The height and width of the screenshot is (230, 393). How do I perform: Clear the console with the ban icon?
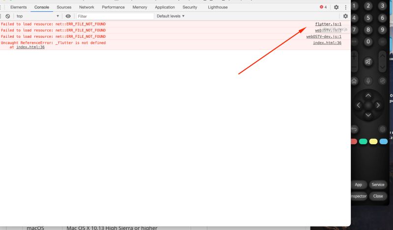[8, 16]
